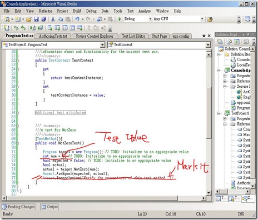Collapse the ConsoleApplication project node
The height and width of the screenshot is (220, 258).
(x=219, y=71)
